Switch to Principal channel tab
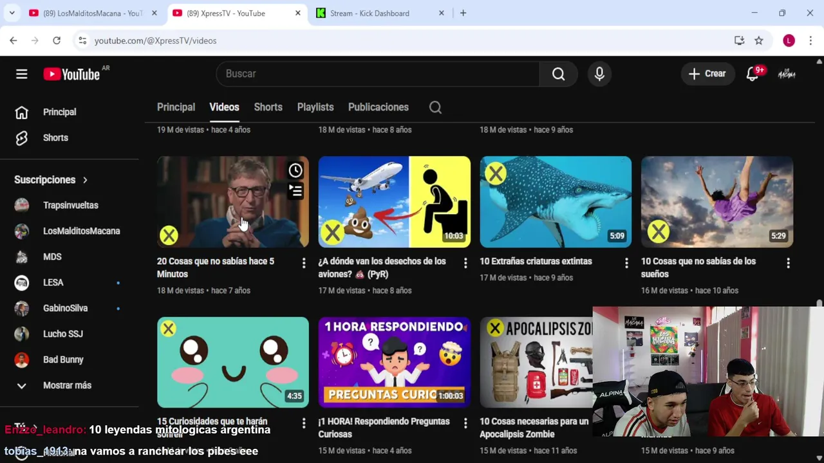 [x=176, y=107]
